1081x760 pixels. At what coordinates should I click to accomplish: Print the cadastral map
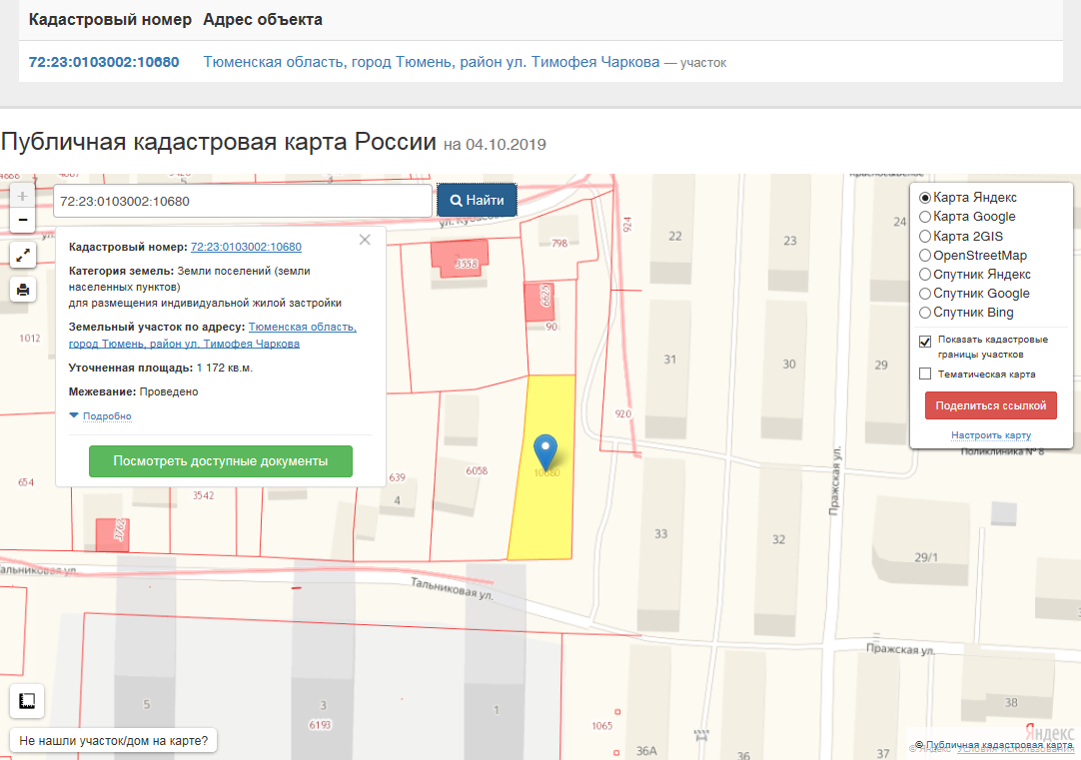(x=23, y=290)
